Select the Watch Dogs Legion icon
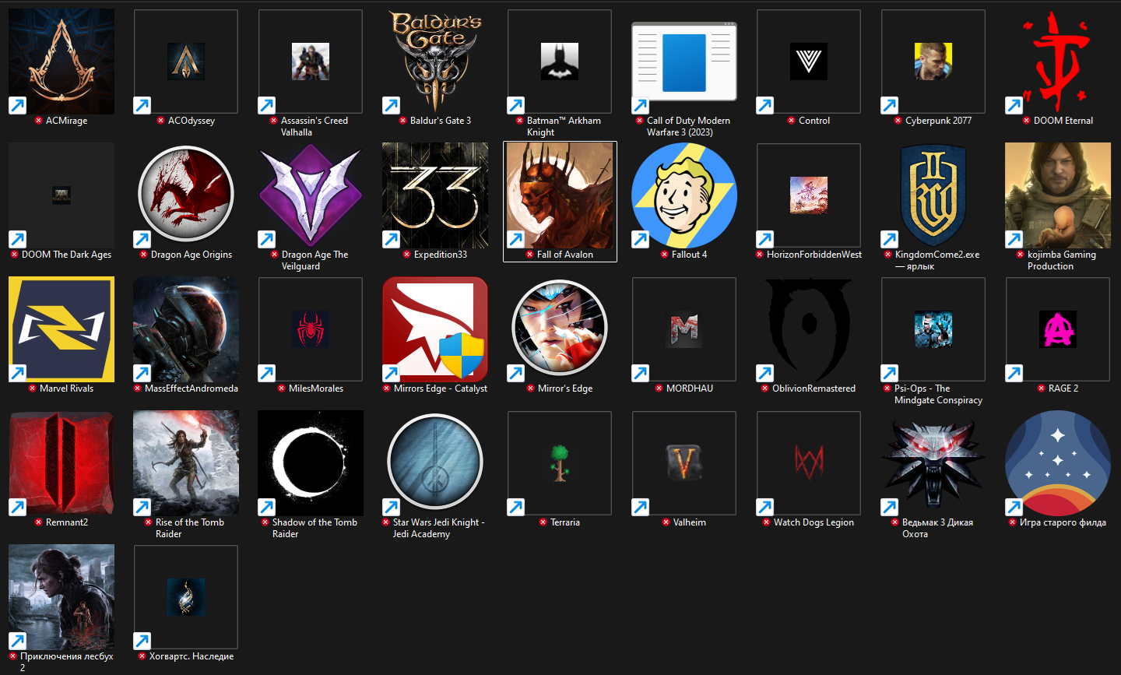The image size is (1121, 675). 809,463
